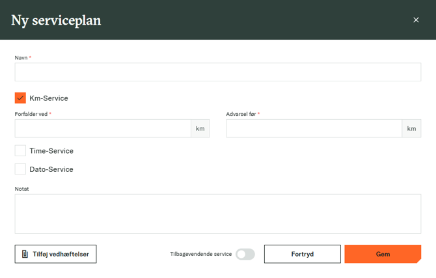Focus the Forfalder ved km field
This screenshot has height=278, width=436.
103,128
